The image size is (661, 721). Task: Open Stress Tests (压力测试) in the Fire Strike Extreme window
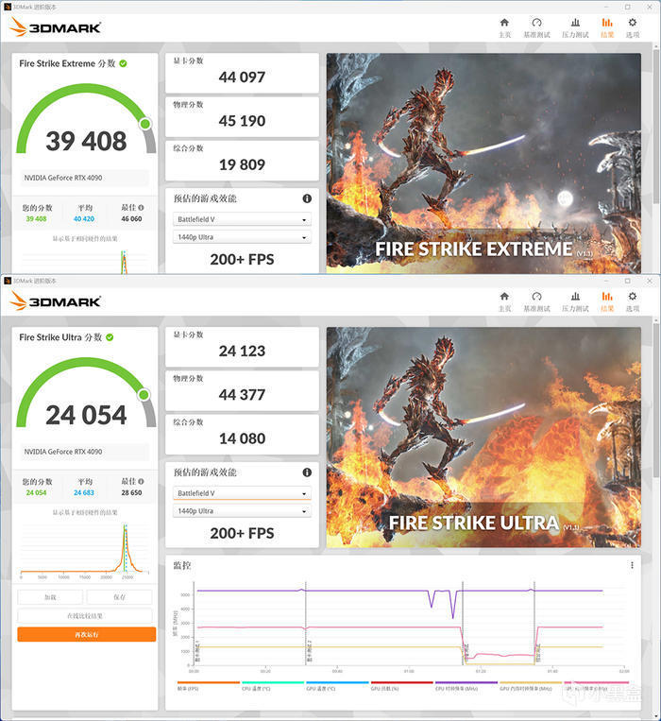575,27
